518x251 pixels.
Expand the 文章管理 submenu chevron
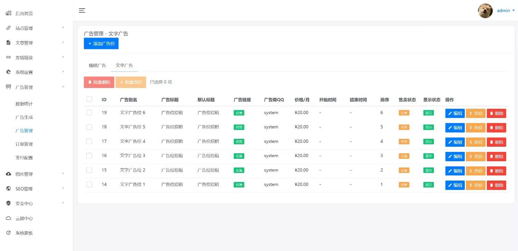(63, 42)
